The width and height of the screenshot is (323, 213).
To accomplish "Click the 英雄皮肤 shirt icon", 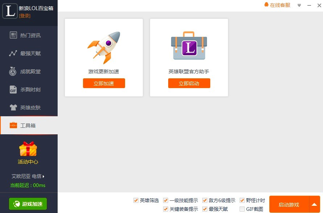I will (x=13, y=107).
